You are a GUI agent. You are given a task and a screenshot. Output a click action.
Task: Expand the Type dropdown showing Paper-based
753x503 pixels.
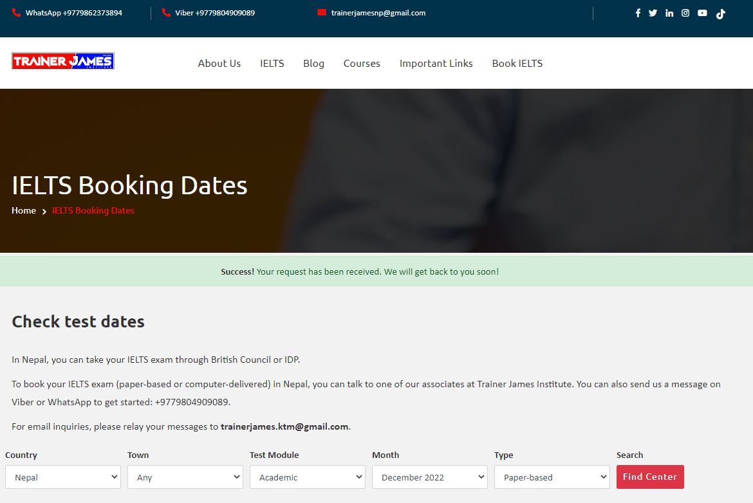(552, 477)
